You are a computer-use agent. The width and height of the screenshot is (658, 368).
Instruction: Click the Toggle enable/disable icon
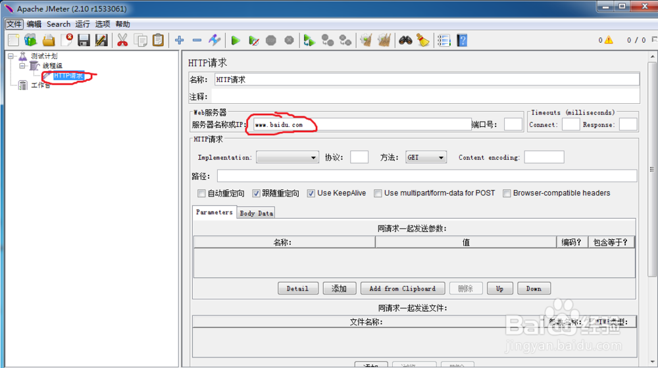click(x=215, y=40)
